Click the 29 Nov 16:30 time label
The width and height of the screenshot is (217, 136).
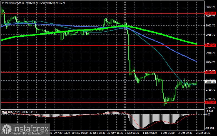(x=62, y=133)
